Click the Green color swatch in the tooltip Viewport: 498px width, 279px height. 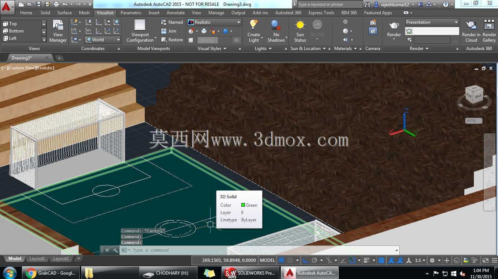pyautogui.click(x=243, y=205)
